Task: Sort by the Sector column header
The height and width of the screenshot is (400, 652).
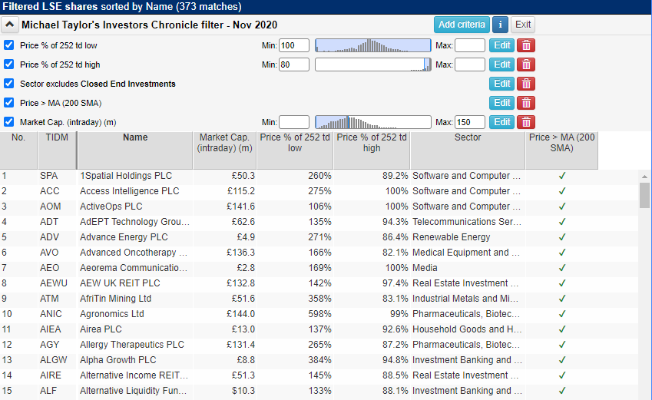Action: 468,150
